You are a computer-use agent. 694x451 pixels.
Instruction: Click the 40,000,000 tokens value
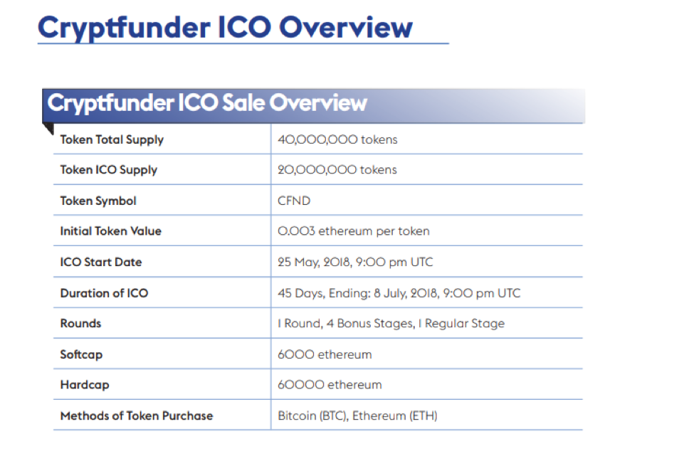pyautogui.click(x=337, y=139)
